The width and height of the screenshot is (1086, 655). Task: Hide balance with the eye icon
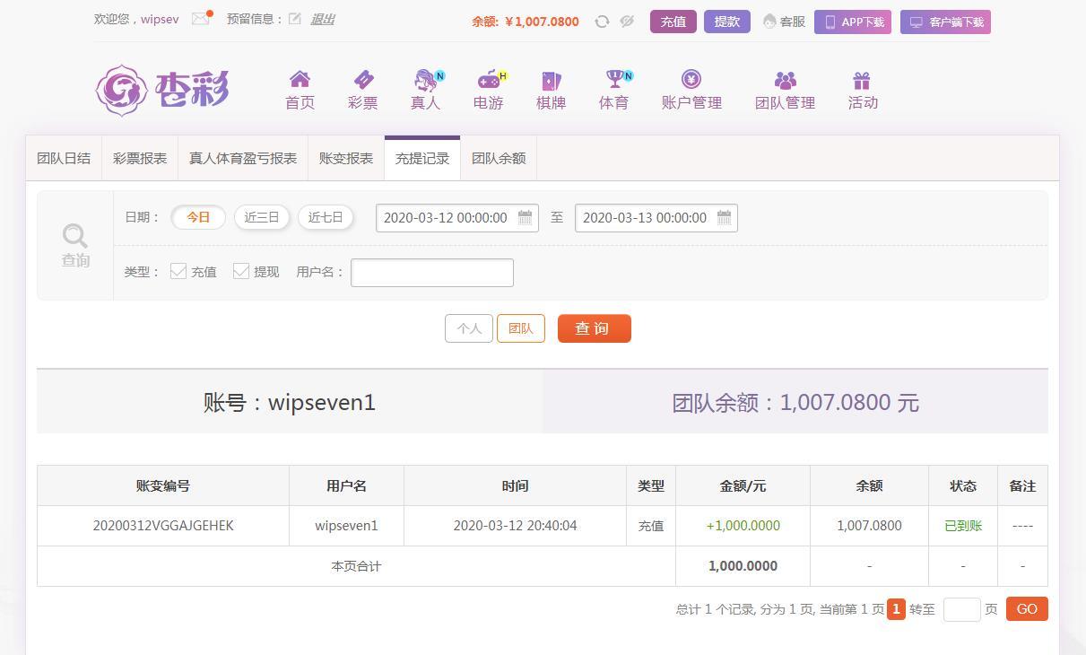(627, 22)
